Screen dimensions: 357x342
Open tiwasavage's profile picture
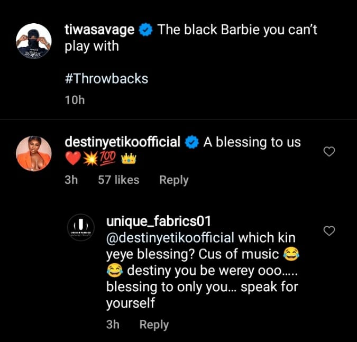[34, 41]
